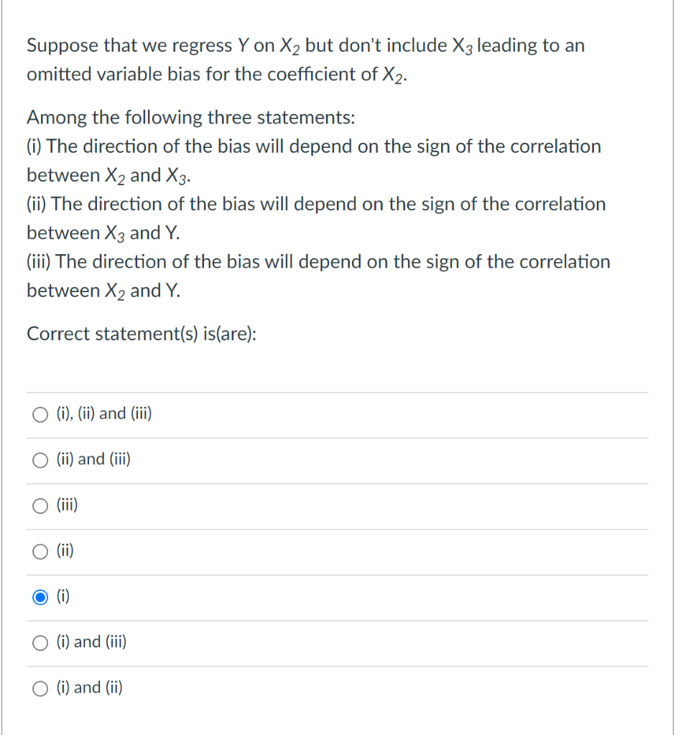Click statement (iii) about X2 and Y correlation

[x=319, y=276]
